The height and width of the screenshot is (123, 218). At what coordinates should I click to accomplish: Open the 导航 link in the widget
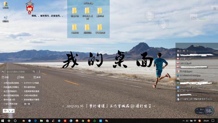[x=20, y=77]
